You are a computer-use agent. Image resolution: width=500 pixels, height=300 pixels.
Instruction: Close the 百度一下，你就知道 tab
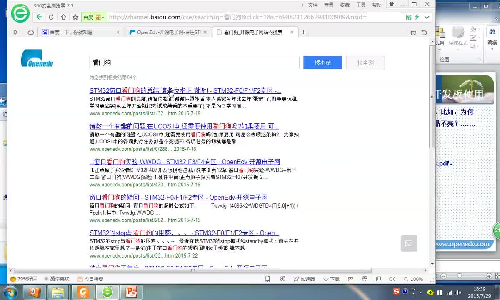[x=118, y=32]
